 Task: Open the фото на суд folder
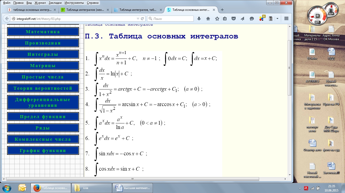point(331,145)
